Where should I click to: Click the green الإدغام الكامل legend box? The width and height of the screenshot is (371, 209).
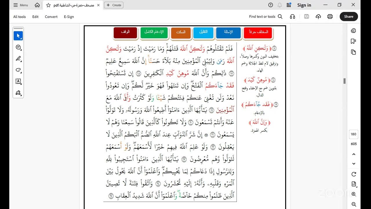click(154, 33)
